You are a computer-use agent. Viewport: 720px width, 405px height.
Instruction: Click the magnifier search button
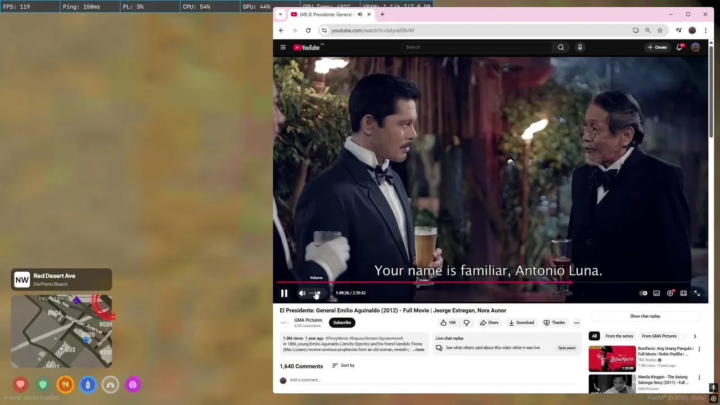click(x=561, y=47)
